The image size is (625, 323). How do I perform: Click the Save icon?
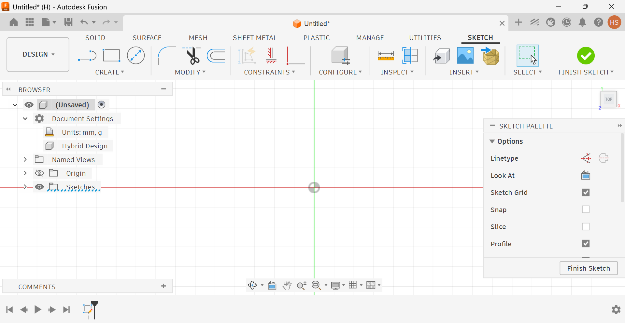click(x=68, y=22)
